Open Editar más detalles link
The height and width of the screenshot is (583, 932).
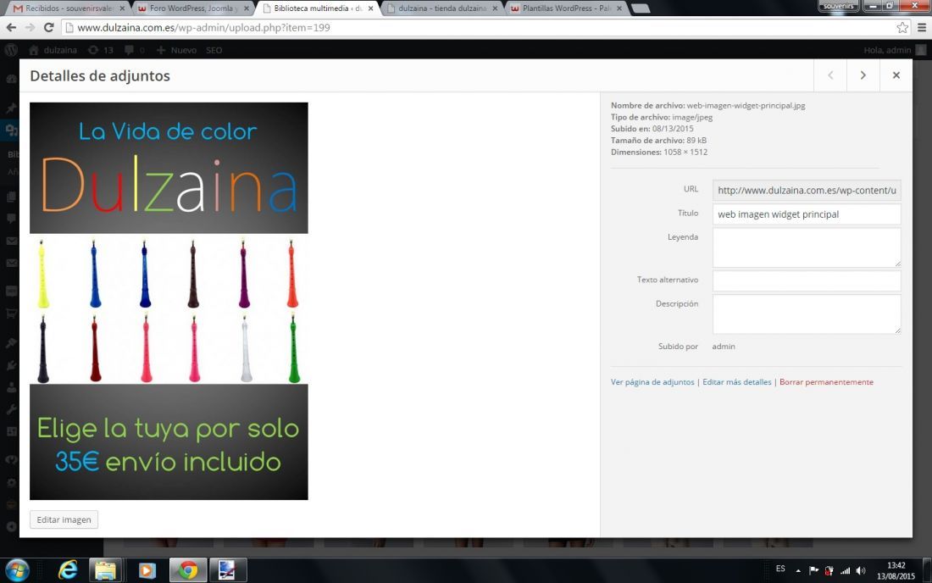736,382
